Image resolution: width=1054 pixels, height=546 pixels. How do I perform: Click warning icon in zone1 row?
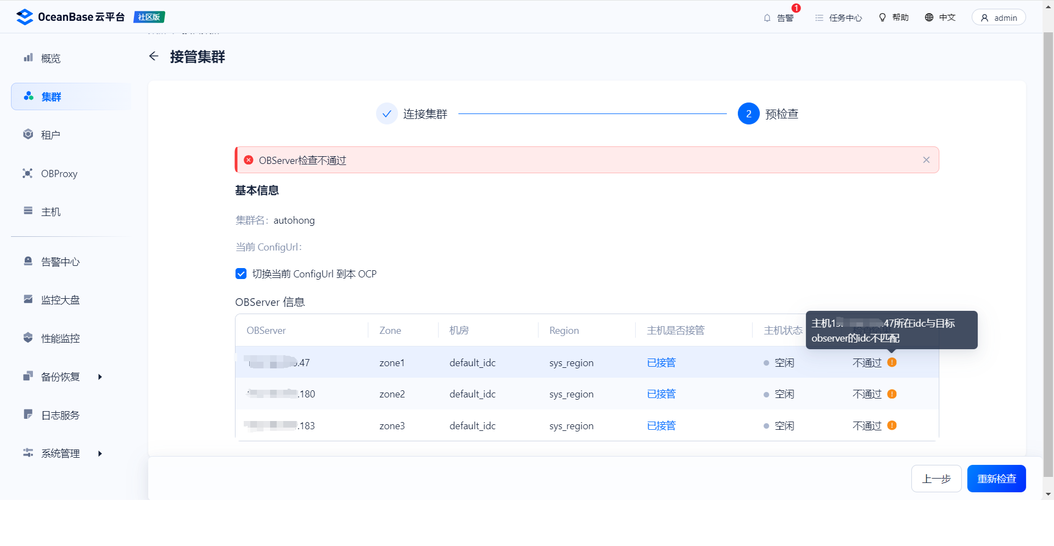pos(892,362)
